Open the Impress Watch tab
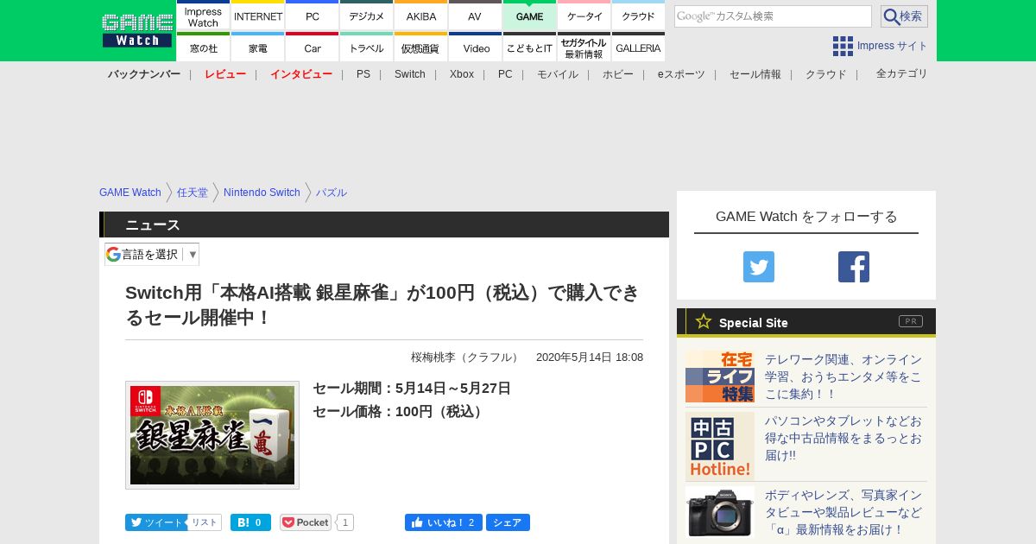 tap(203, 16)
